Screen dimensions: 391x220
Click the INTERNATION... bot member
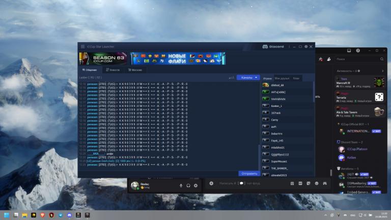(360, 131)
